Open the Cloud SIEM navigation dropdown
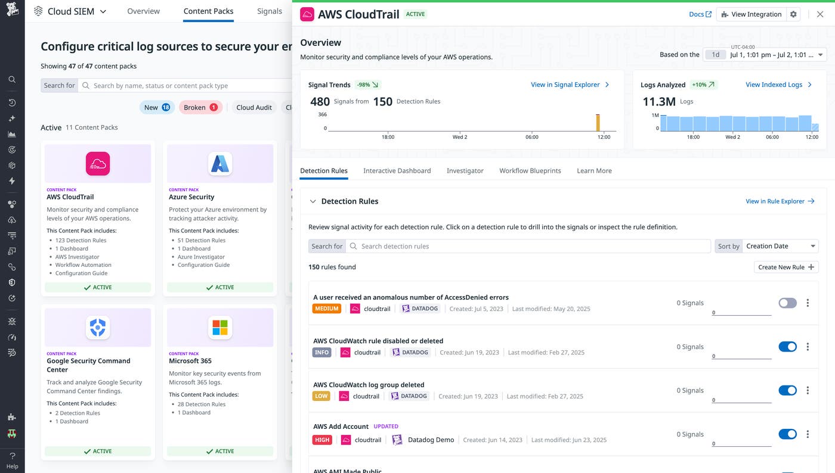Viewport: 835px width, 473px height. [x=101, y=11]
